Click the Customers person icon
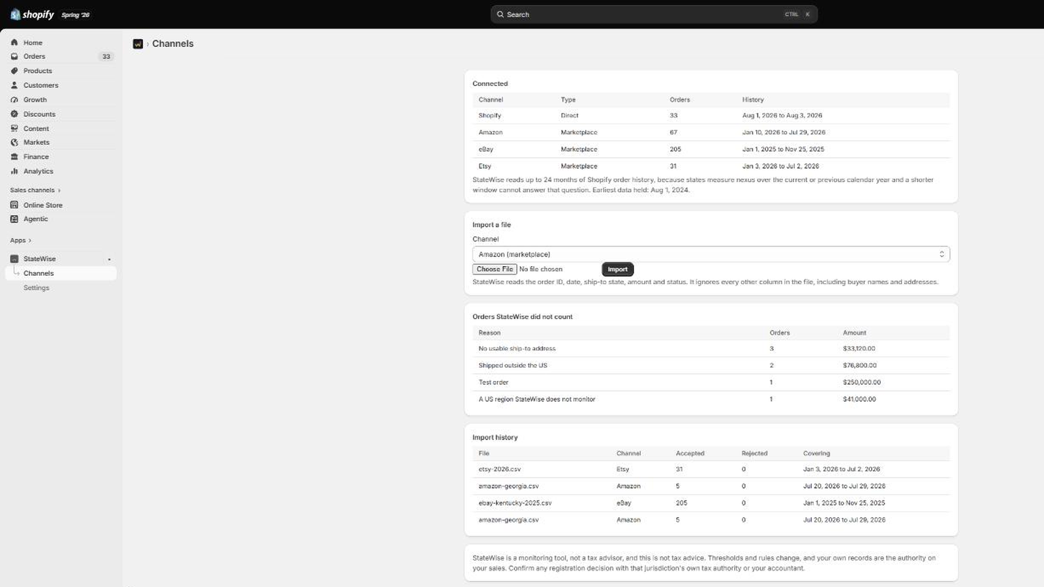Screen dimensions: 1044x587 click(x=14, y=85)
